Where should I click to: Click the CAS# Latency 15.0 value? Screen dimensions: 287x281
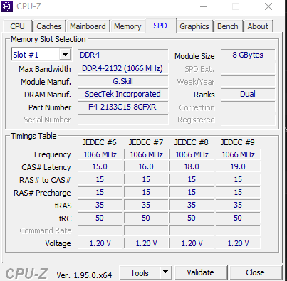100,166
